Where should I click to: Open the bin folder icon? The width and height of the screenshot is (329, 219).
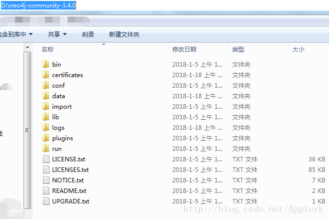pos(46,64)
